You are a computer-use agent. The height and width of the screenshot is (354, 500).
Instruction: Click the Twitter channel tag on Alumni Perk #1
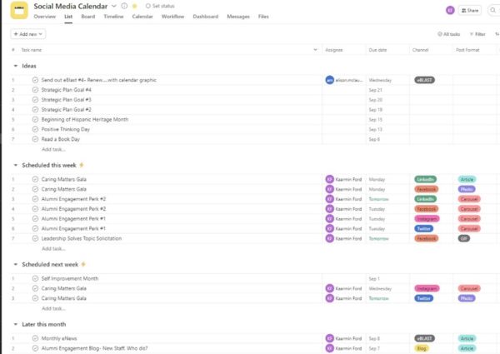coord(423,228)
